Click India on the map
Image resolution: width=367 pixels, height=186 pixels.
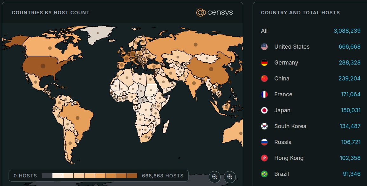pos(194,83)
